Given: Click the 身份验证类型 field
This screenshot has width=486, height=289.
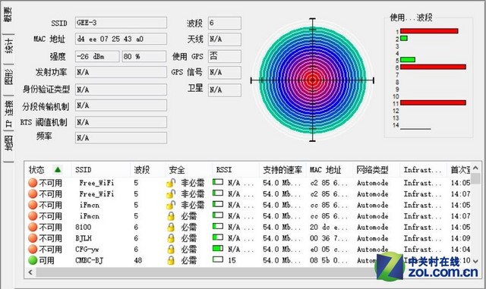Looking at the screenshot, I should [121, 90].
